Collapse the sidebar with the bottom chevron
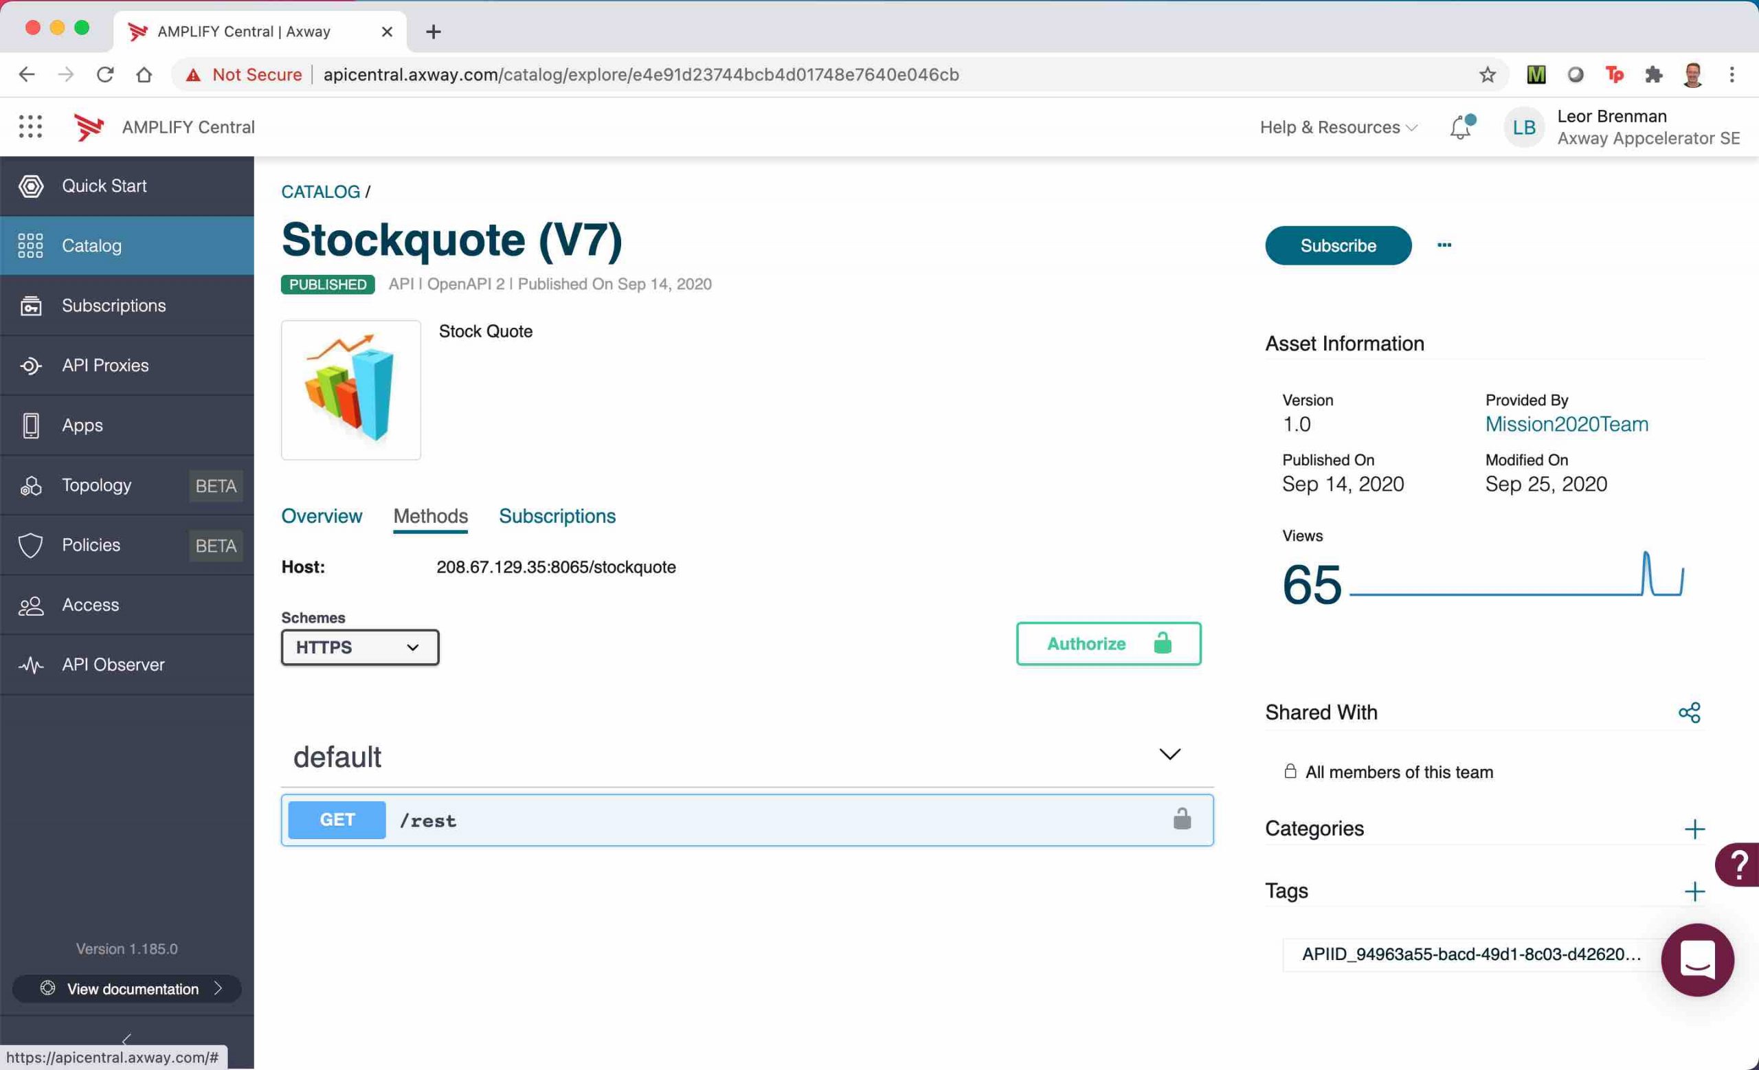Viewport: 1759px width, 1070px height. 126,1039
